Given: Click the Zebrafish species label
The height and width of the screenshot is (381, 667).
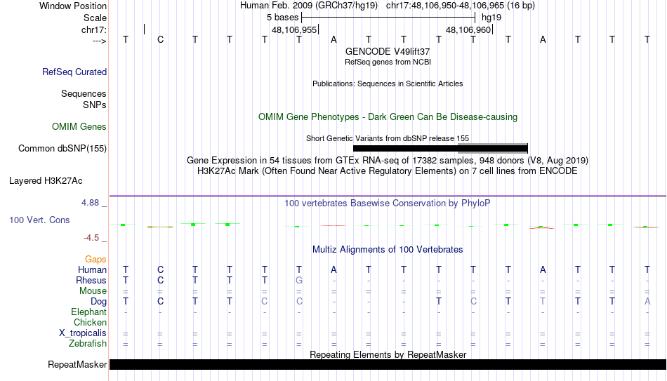Looking at the screenshot, I should pyautogui.click(x=88, y=344).
